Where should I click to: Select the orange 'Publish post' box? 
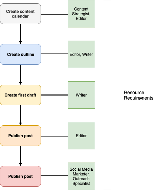(20, 135)
